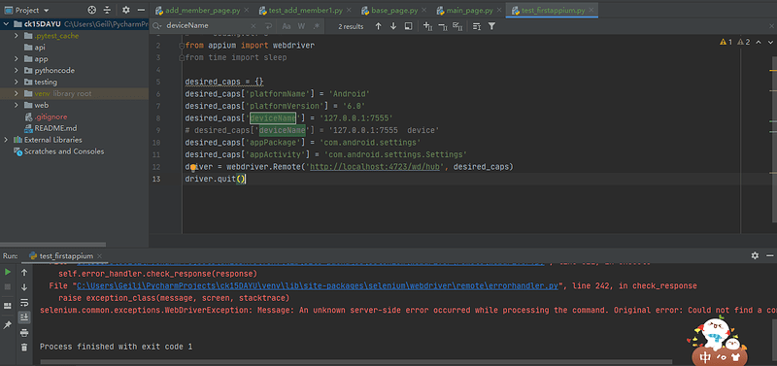The image size is (777, 366).
Task: Click Run console horizontal scrollbar
Action: pos(355,362)
